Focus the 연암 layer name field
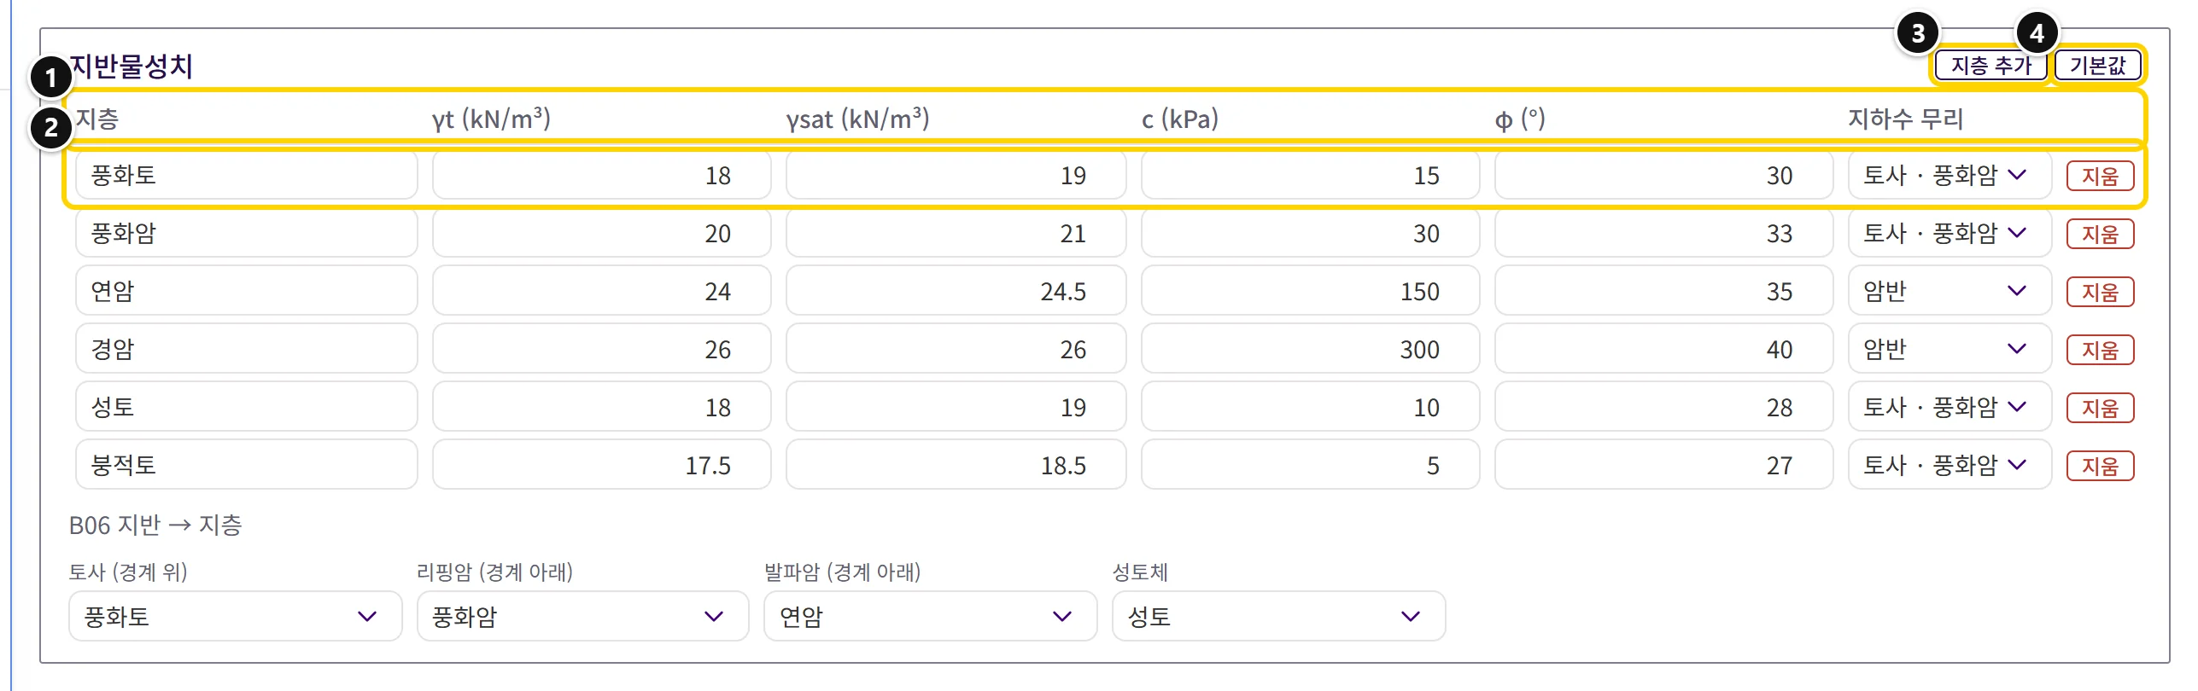 (x=247, y=292)
